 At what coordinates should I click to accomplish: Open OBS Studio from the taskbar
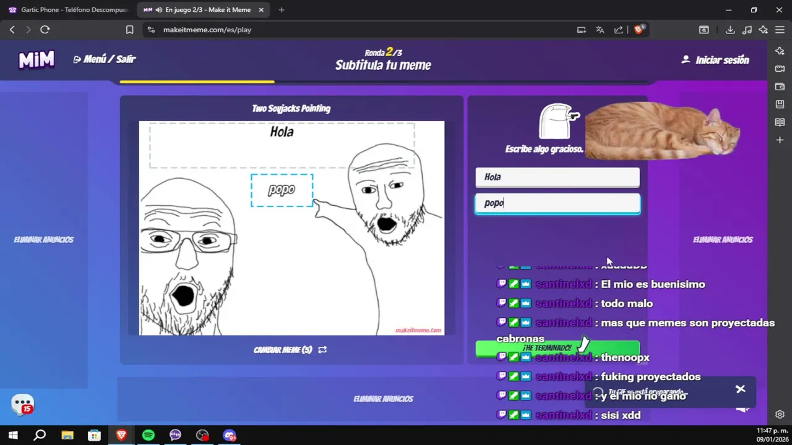click(x=202, y=435)
